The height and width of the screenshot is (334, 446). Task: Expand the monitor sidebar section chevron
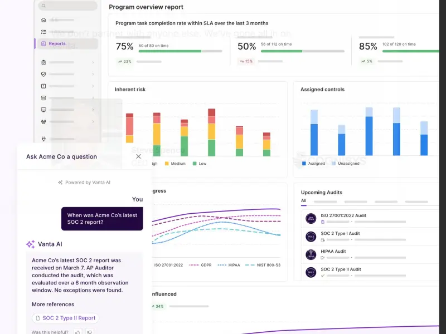pos(93,110)
